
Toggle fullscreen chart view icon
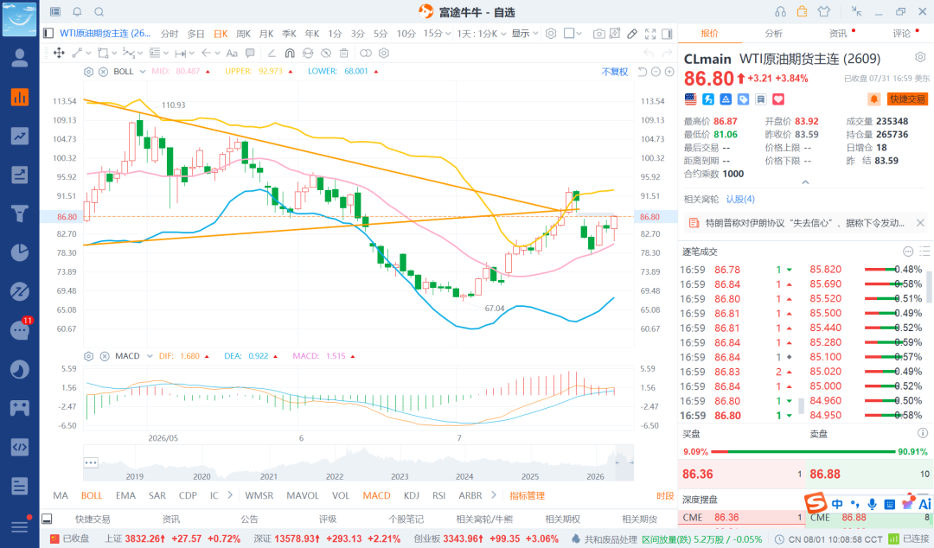[x=649, y=34]
